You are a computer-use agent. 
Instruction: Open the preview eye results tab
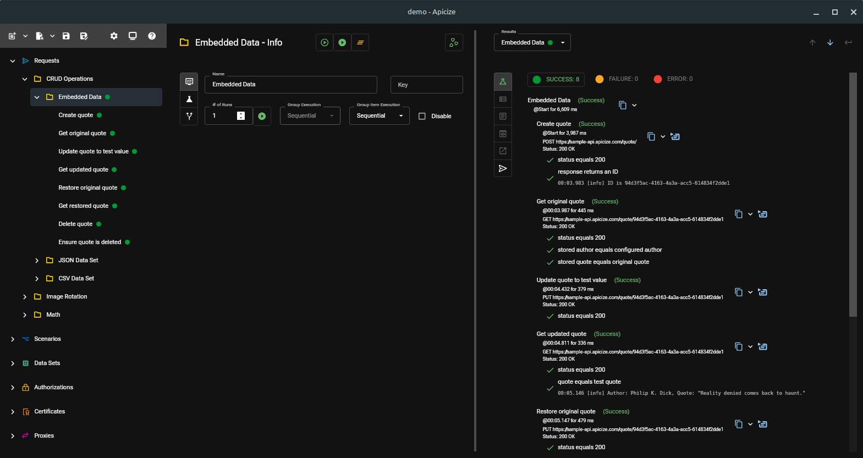click(x=503, y=134)
